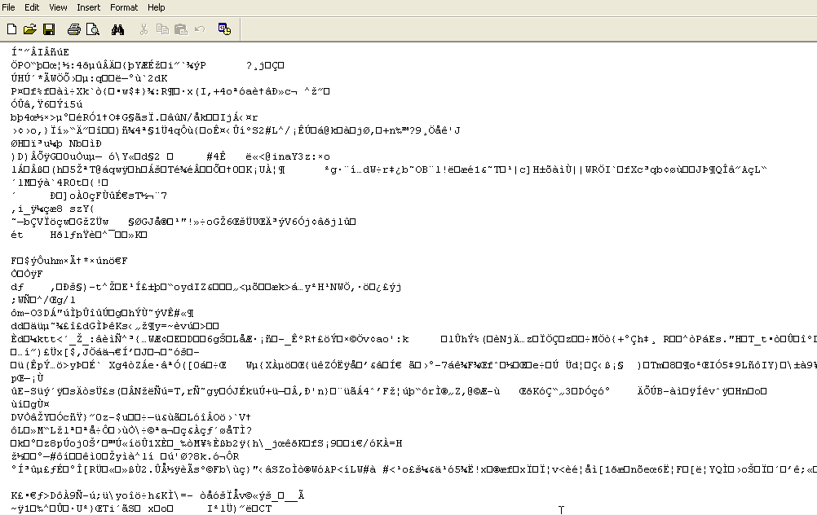
Task: Place cursor in the garbled document text area
Action: click(x=408, y=279)
